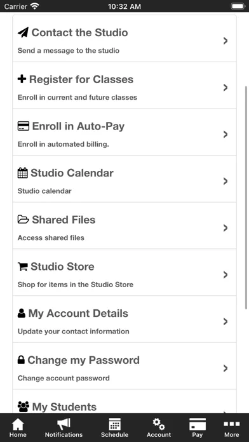Open the chevron on Change my Password row
The width and height of the screenshot is (249, 442).
click(x=225, y=368)
